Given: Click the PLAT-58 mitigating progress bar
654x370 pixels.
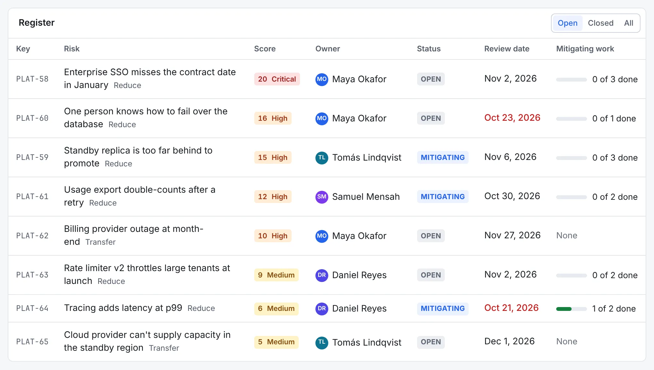Looking at the screenshot, I should tap(571, 80).
